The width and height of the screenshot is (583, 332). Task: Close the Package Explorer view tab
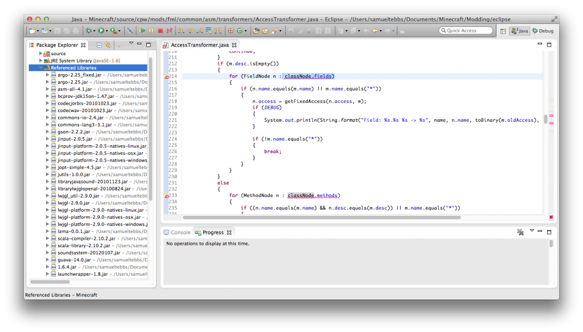(83, 45)
